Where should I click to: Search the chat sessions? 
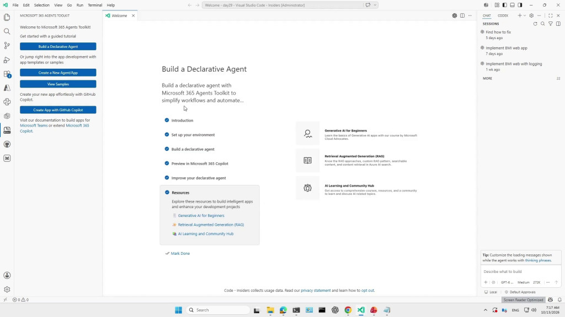click(543, 24)
